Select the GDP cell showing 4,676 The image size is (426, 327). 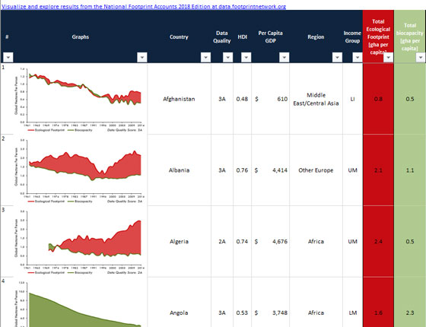click(x=271, y=242)
